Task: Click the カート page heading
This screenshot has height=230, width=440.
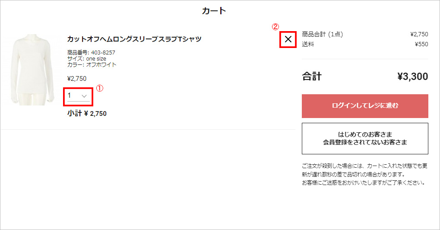Action: (214, 11)
